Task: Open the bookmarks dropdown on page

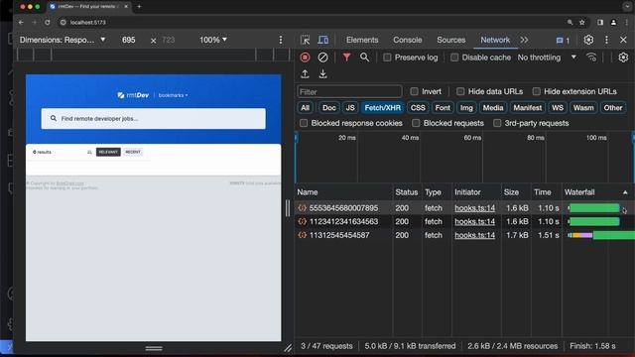Action: 173,95
